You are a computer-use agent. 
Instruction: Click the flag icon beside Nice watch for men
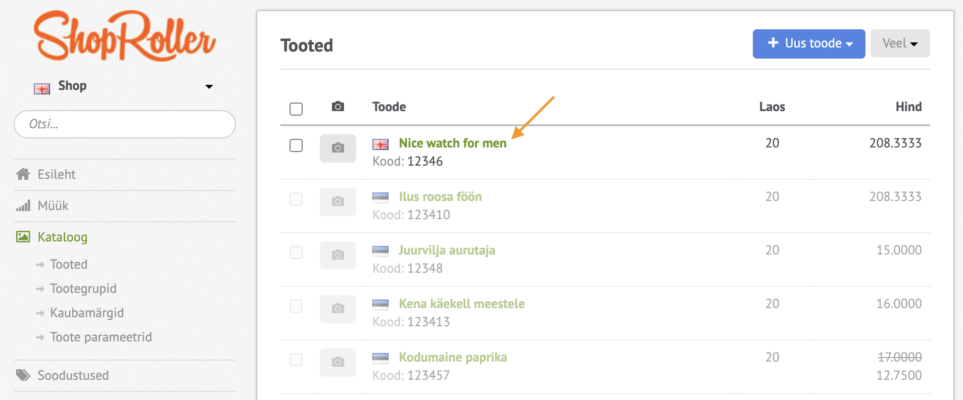(x=380, y=144)
